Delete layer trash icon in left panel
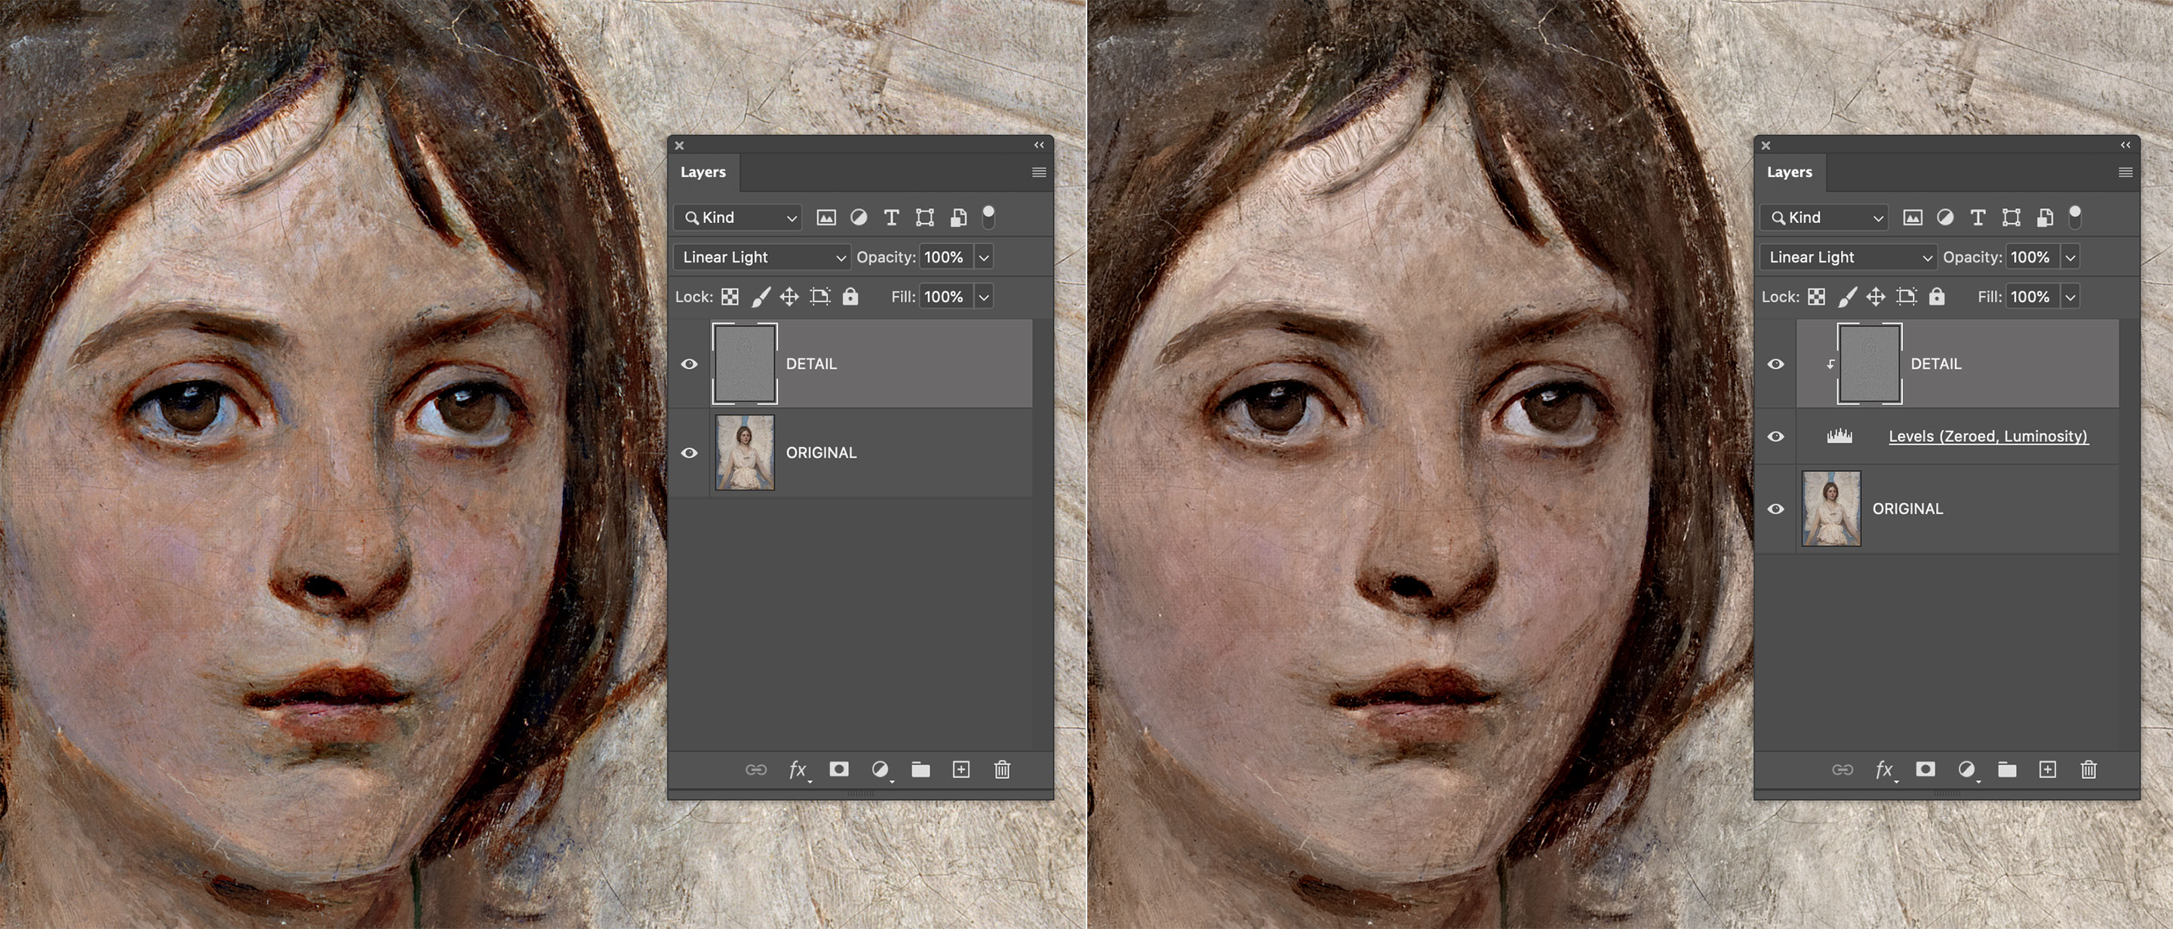 pos(1002,770)
